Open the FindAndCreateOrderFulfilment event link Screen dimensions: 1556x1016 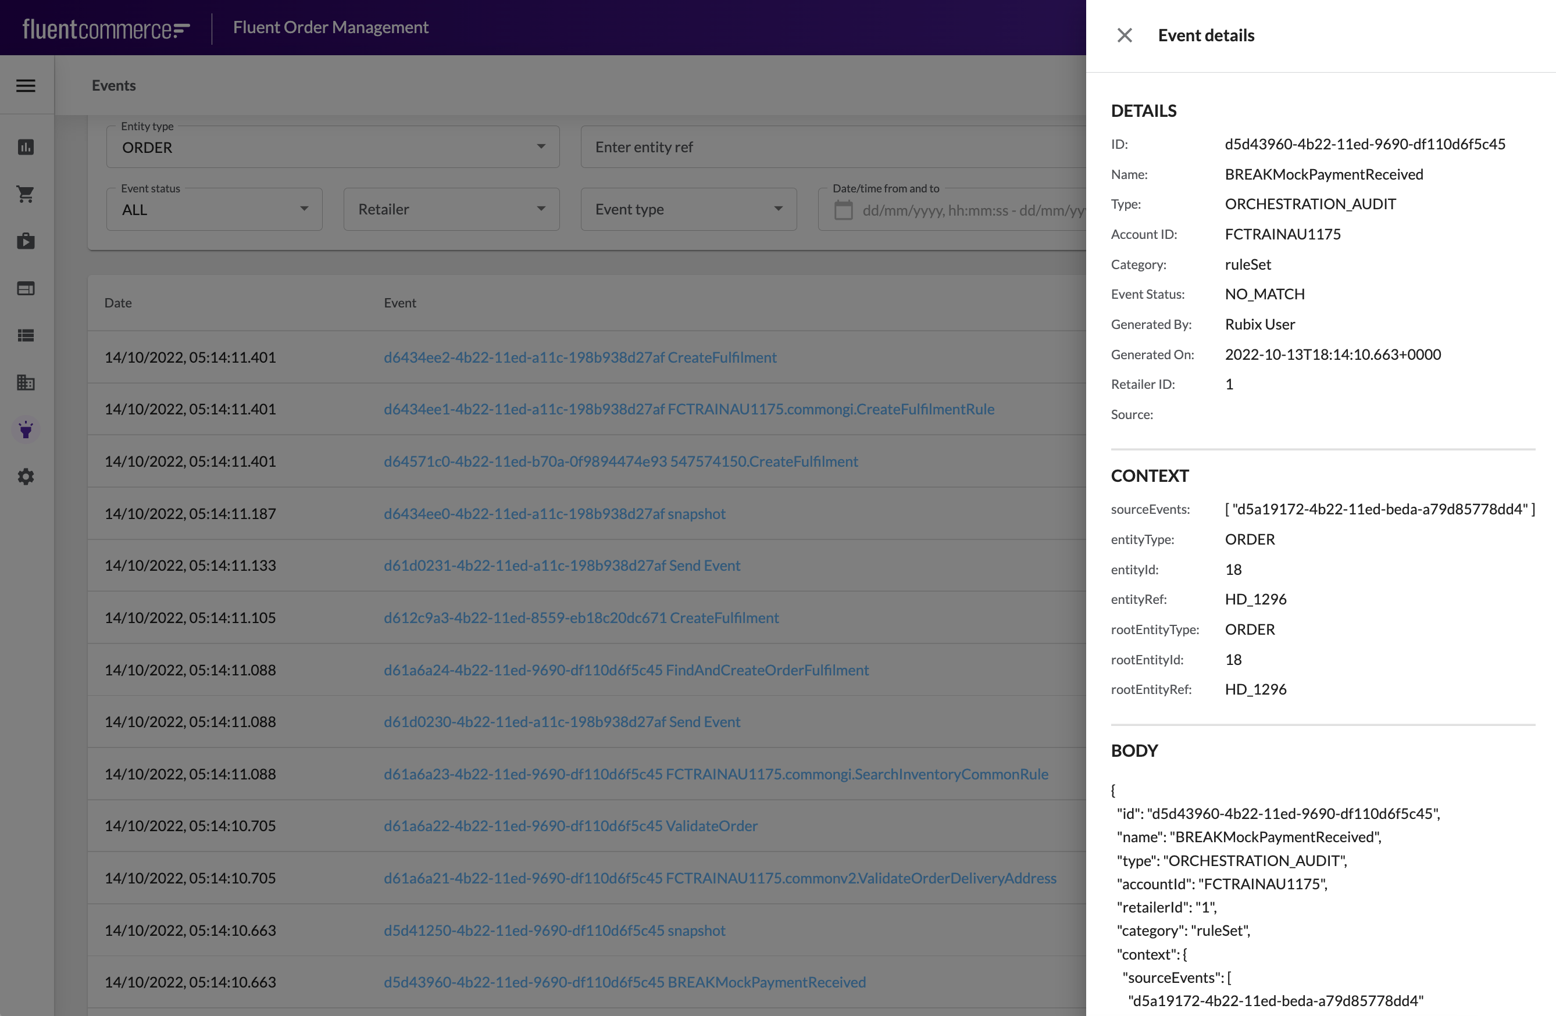(x=626, y=670)
